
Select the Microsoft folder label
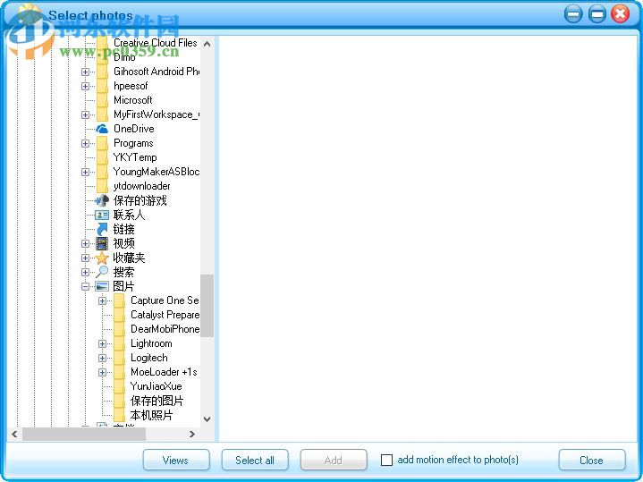[133, 100]
